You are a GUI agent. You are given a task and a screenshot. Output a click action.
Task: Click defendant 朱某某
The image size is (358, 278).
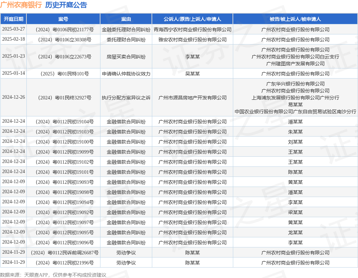click(x=295, y=132)
